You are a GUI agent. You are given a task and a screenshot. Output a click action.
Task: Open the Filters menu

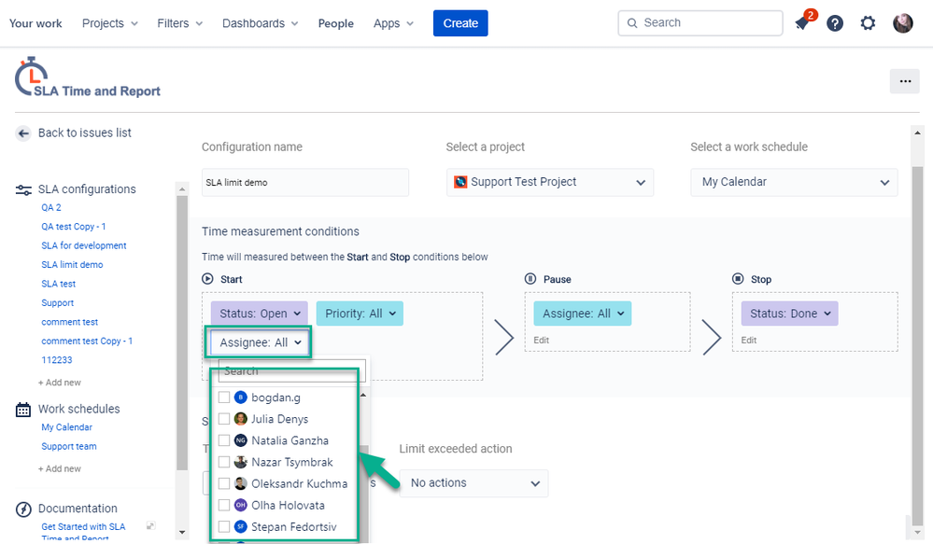pos(179,23)
